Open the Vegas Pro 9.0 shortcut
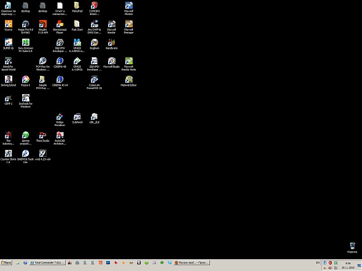The height and width of the screenshot is (271, 362). pyautogui.click(x=25, y=24)
